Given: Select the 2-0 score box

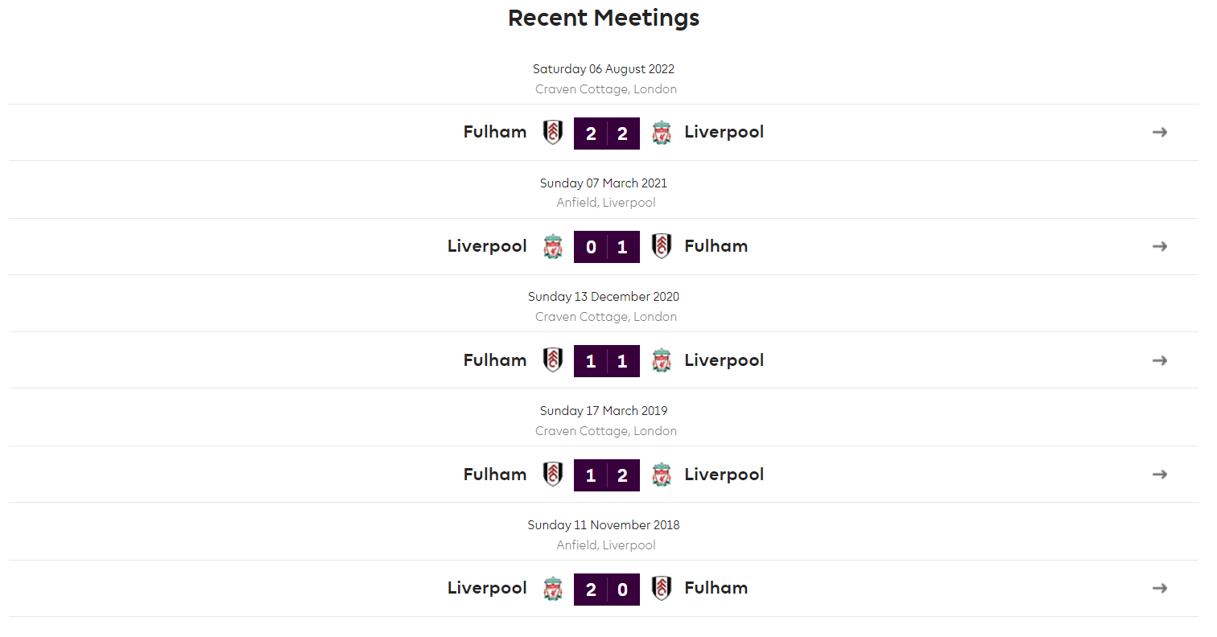Looking at the screenshot, I should tap(607, 590).
